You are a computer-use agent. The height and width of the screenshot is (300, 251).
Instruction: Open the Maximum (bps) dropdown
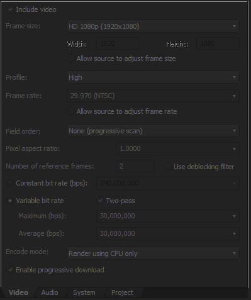(168, 216)
